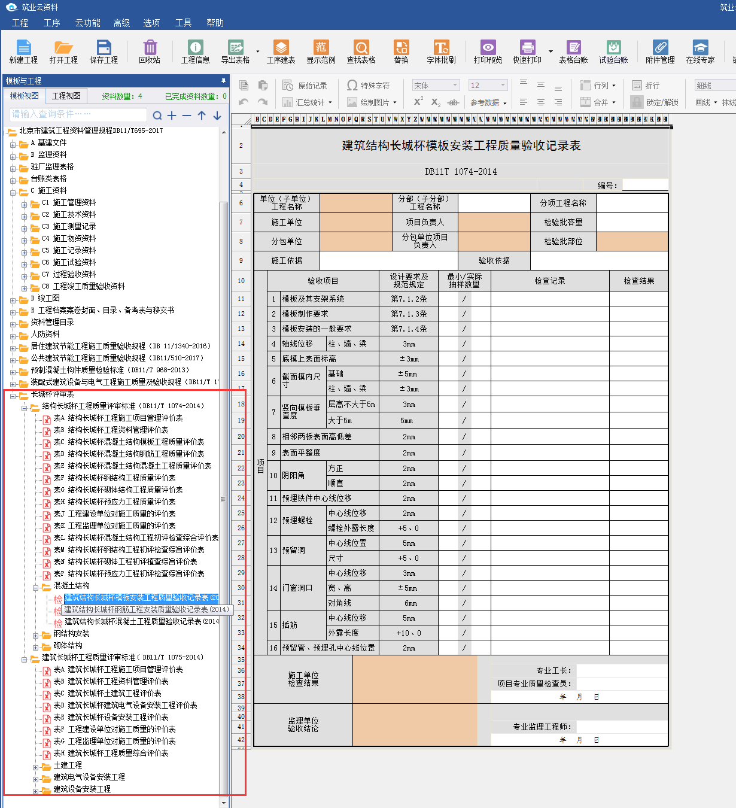This screenshot has height=808, width=736.
Task: Expand the A 基建文件 tree node
Action: (13, 144)
